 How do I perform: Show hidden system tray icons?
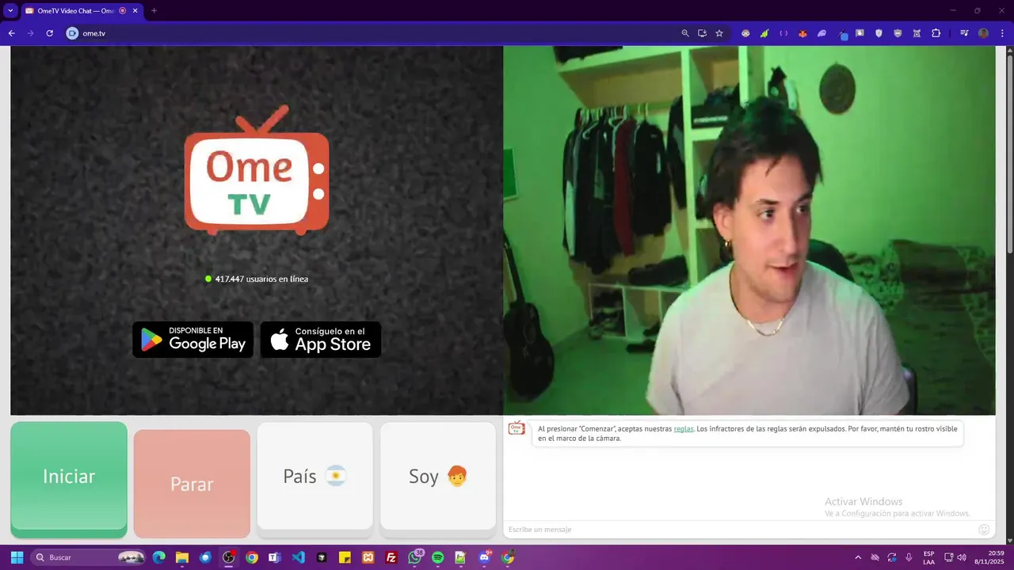click(858, 557)
